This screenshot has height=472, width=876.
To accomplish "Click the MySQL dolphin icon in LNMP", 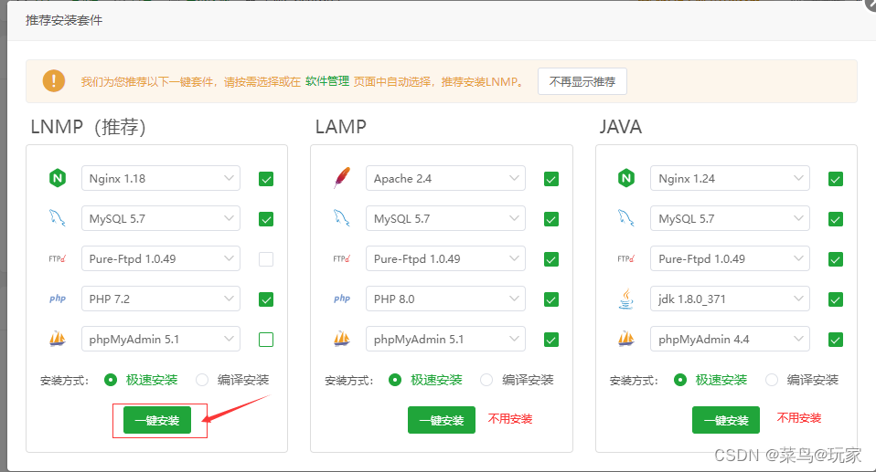I will [58, 218].
